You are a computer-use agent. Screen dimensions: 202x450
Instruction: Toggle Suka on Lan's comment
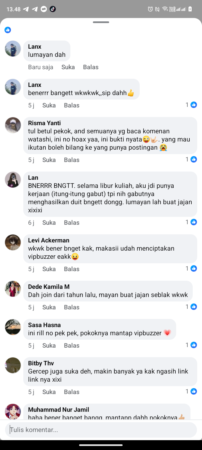pyautogui.click(x=49, y=223)
